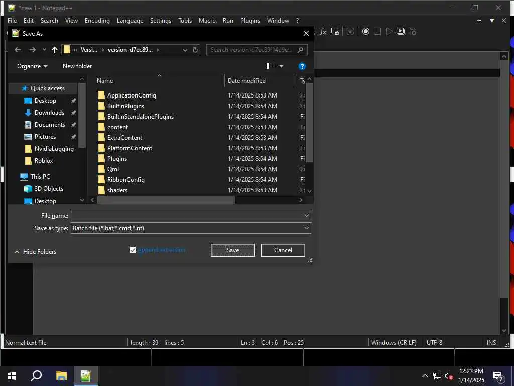This screenshot has width=514, height=386.
Task: Uncheck the Append extension checkbox
Action: [x=133, y=250]
